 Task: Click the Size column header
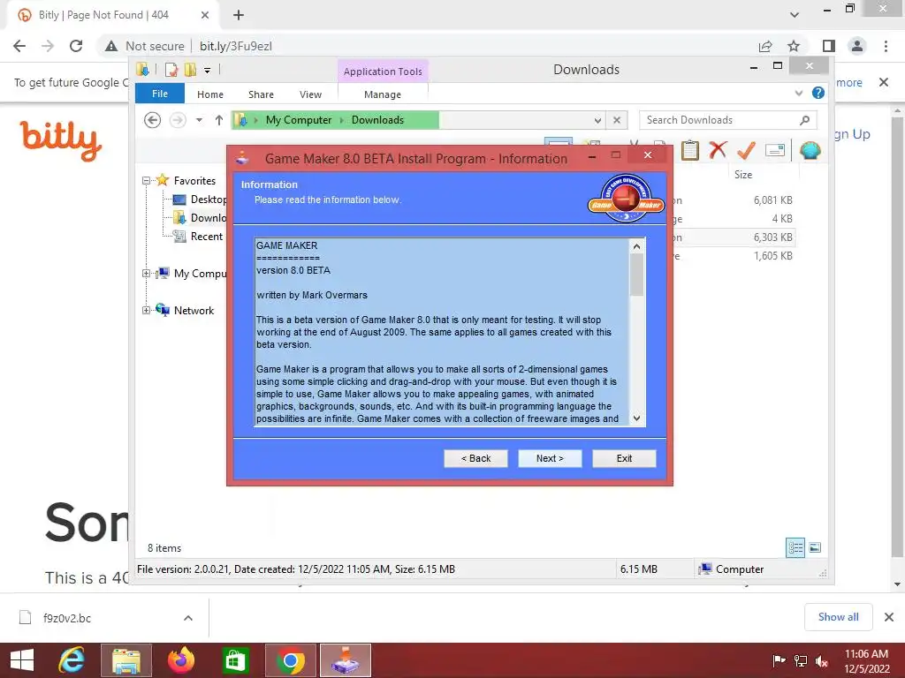pyautogui.click(x=742, y=175)
